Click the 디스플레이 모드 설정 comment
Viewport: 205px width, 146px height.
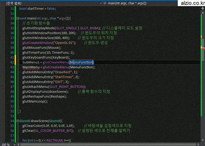tap(122, 28)
